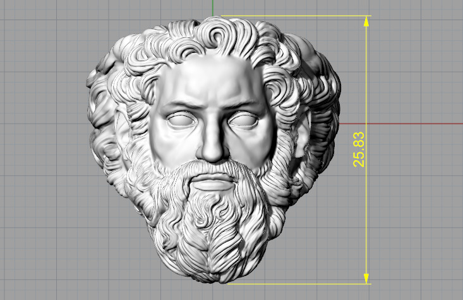Image resolution: width=463 pixels, height=300 pixels.
Task: Select the top yellow extension line
Action: pos(296,16)
